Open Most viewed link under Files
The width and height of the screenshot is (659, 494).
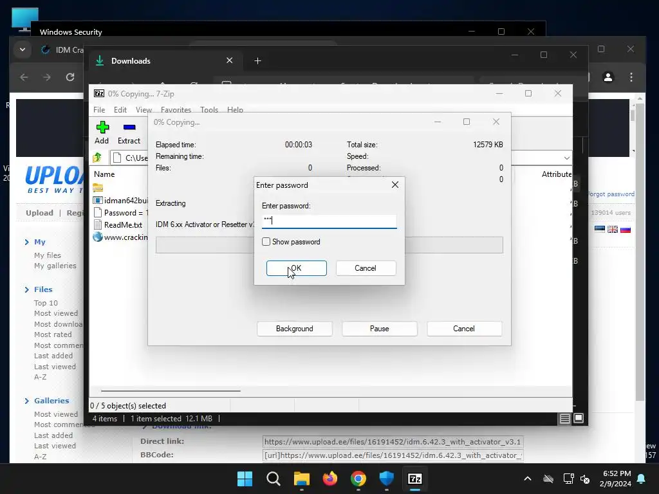56,313
